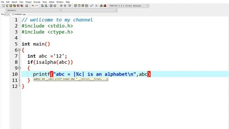The width and height of the screenshot is (229, 129).
Task: Collapse the code fold on line 9
Action: point(19,68)
